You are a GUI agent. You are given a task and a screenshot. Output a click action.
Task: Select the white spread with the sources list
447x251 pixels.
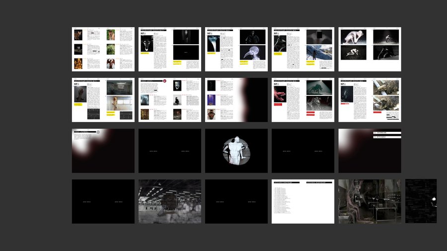(303, 201)
